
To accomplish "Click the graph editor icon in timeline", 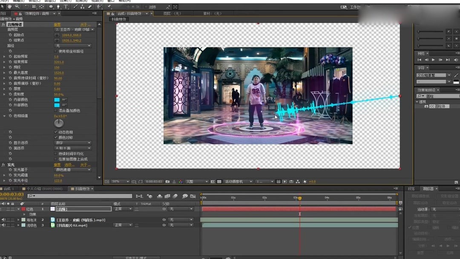I will (x=193, y=196).
